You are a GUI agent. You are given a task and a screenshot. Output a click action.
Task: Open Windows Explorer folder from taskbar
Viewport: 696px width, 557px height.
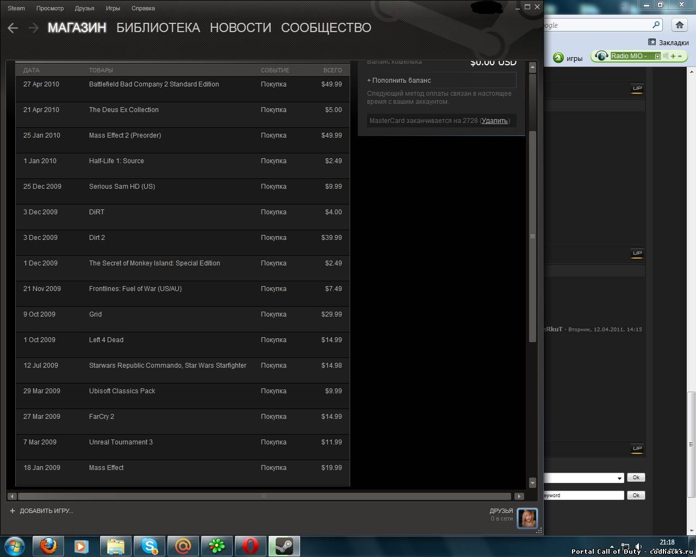pos(115,546)
